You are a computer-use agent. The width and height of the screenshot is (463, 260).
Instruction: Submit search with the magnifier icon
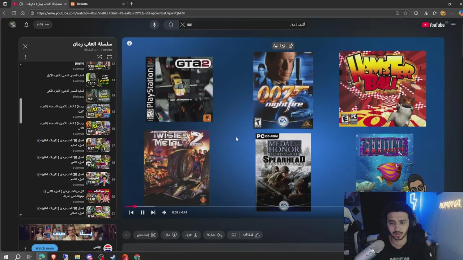171,25
